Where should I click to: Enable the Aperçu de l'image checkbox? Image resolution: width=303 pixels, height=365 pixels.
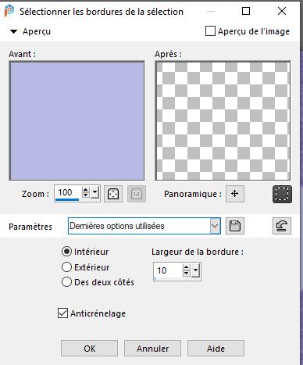(x=210, y=31)
